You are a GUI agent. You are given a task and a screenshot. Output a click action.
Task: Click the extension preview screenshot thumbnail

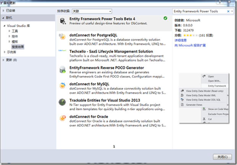tap(204, 98)
